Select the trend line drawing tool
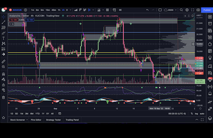The width and height of the screenshot is (213, 138). [x=3, y=22]
